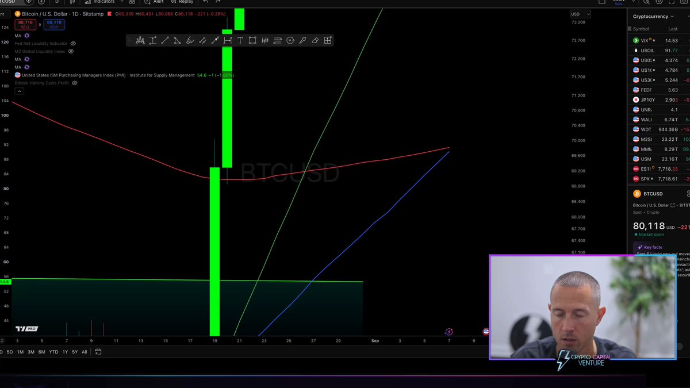Open the go-to-date calendar icon
The width and height of the screenshot is (690, 388).
pyautogui.click(x=98, y=352)
